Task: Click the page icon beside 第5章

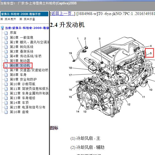Action: (6, 61)
